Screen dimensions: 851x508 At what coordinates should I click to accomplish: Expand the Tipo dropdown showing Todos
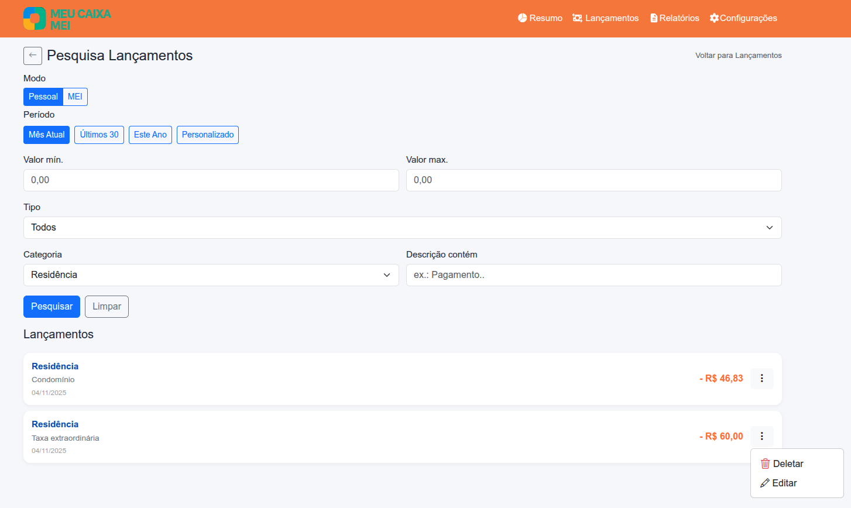[402, 228]
